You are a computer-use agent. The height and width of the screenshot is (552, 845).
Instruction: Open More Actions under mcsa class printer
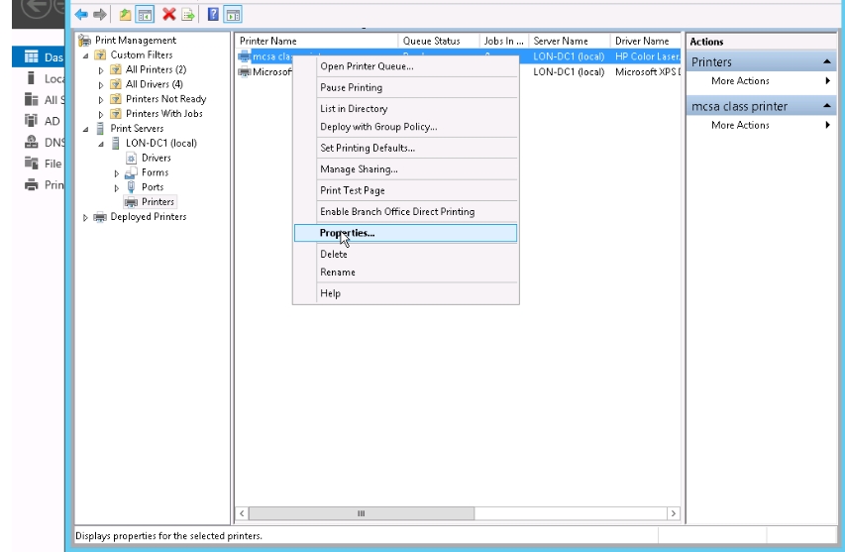[762, 125]
